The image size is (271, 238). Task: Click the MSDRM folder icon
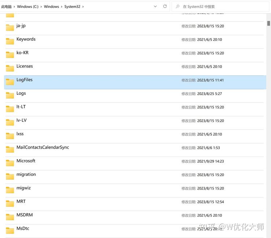point(10,217)
